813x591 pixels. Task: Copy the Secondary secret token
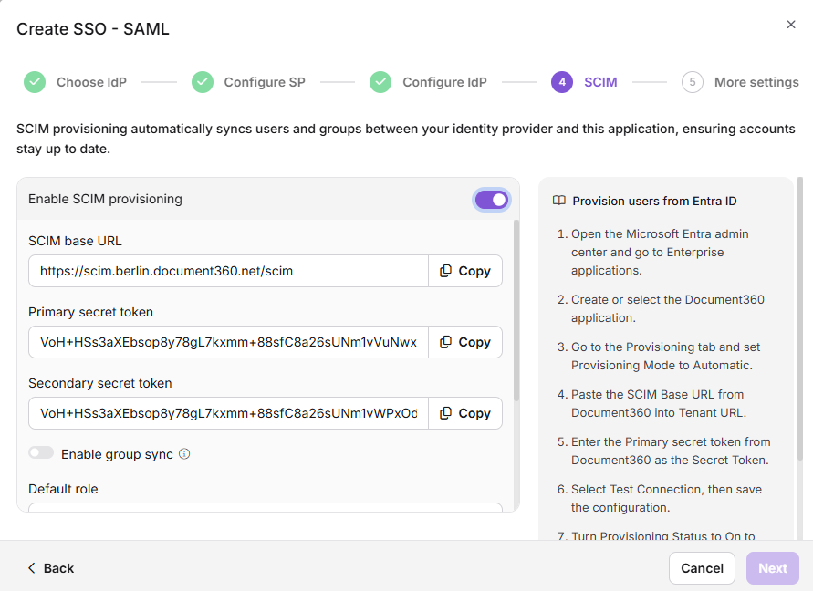pyautogui.click(x=465, y=413)
